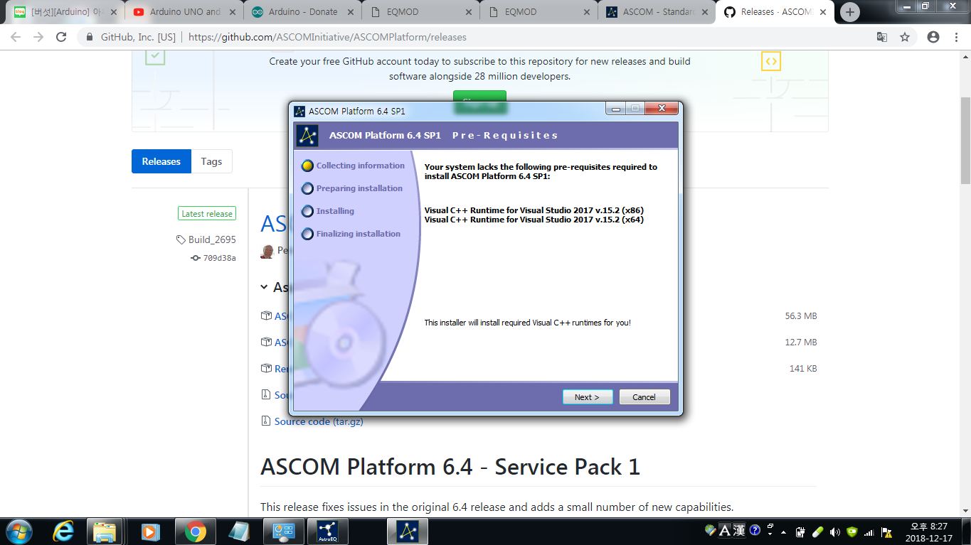Cancel the ASCOM Platform installation
This screenshot has height=545, width=971.
(x=644, y=396)
